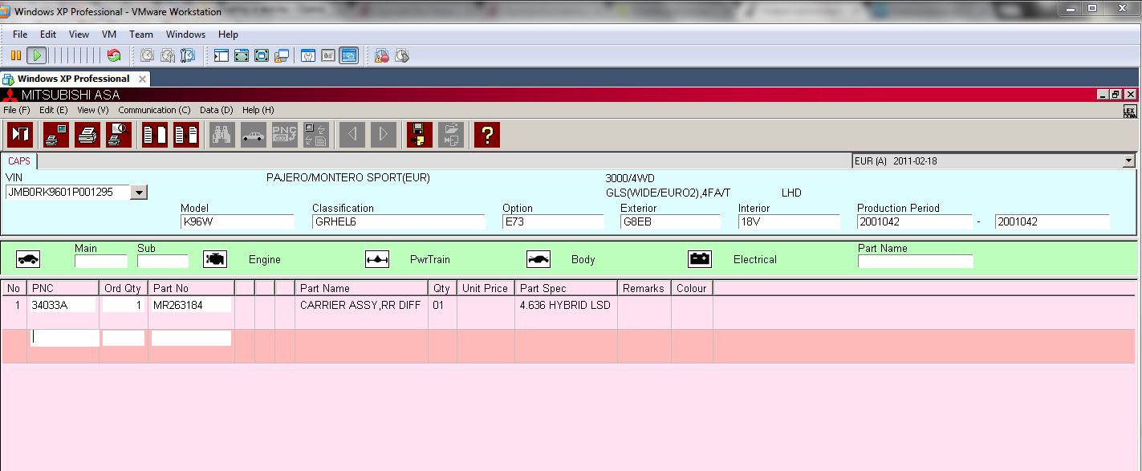Select the Body group icon
The width and height of the screenshot is (1142, 471).
point(538,259)
